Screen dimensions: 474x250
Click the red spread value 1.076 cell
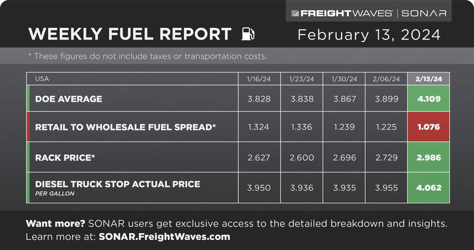(x=429, y=127)
